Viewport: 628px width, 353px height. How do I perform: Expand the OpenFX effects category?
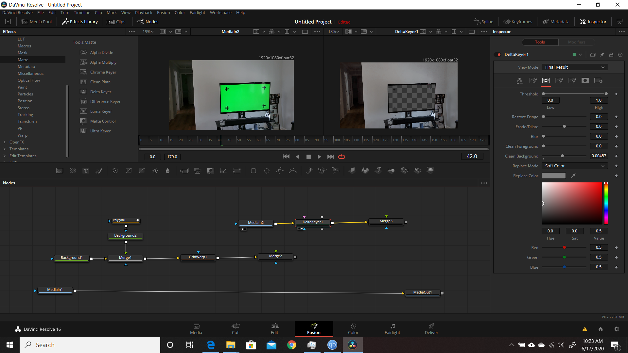[x=5, y=142]
